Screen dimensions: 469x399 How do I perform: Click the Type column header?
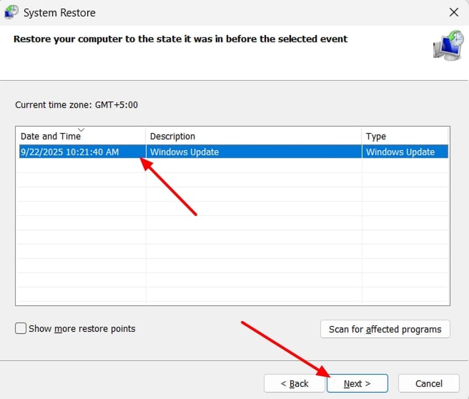pyautogui.click(x=405, y=136)
